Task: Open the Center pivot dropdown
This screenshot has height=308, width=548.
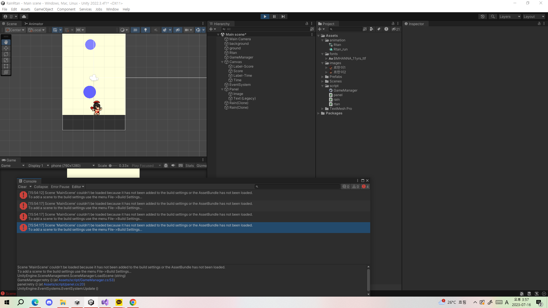Action: [x=15, y=30]
